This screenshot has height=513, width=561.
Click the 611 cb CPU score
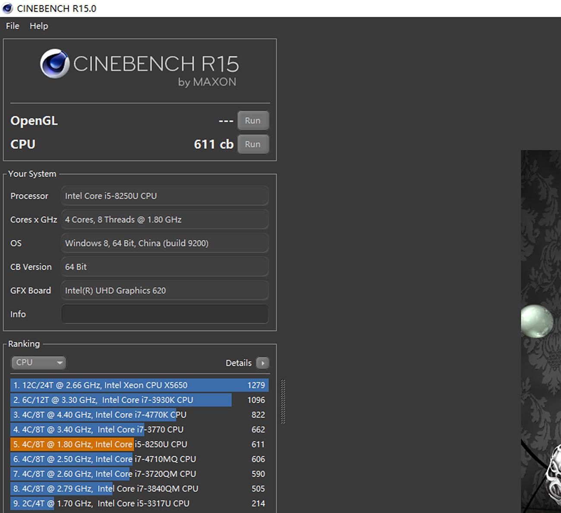coord(214,144)
